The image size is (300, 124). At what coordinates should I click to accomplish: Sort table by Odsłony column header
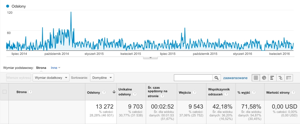tap(94, 92)
